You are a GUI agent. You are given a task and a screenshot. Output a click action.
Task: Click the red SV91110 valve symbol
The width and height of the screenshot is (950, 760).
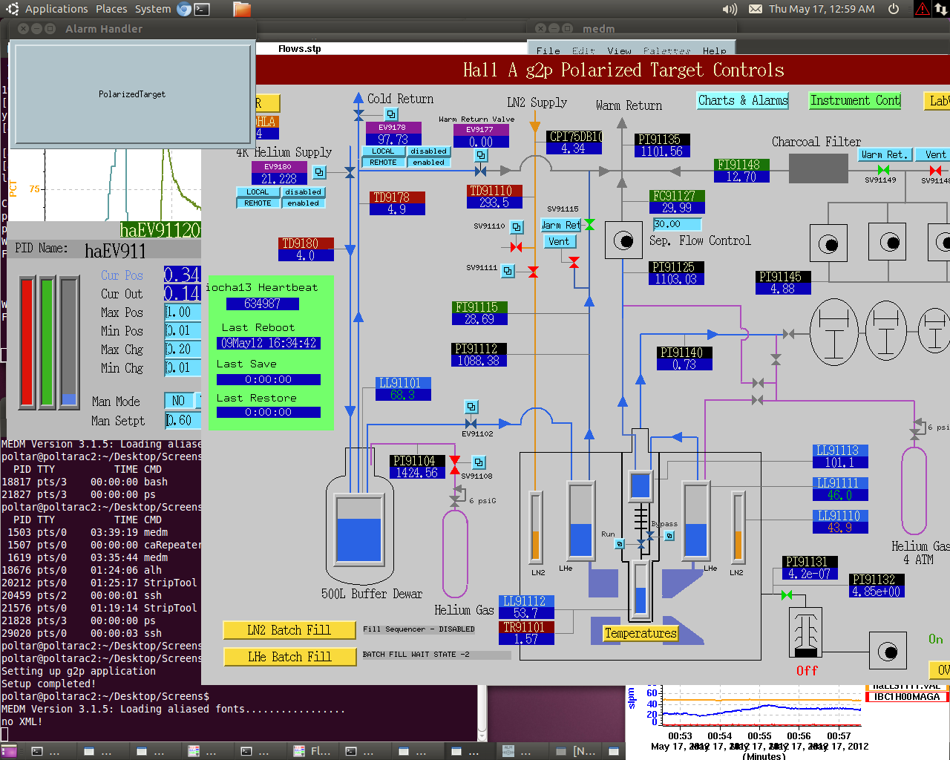click(517, 246)
